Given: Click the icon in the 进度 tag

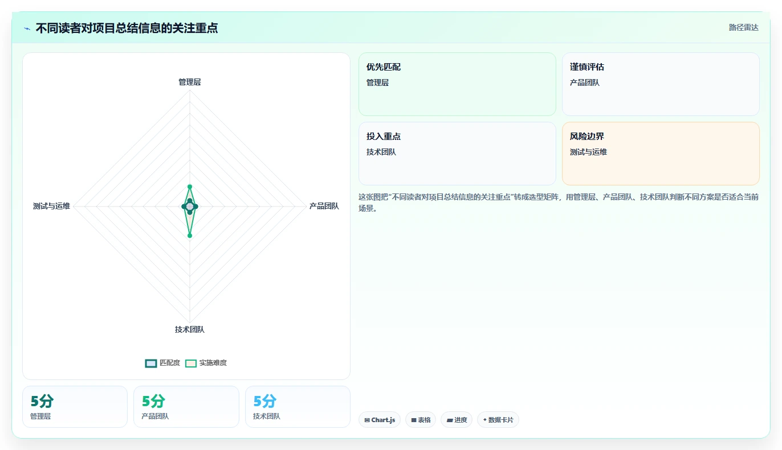Looking at the screenshot, I should pyautogui.click(x=450, y=420).
